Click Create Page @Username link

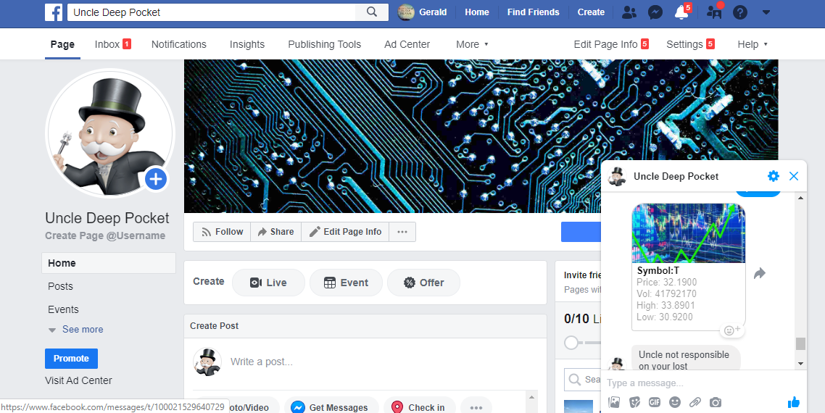click(105, 235)
